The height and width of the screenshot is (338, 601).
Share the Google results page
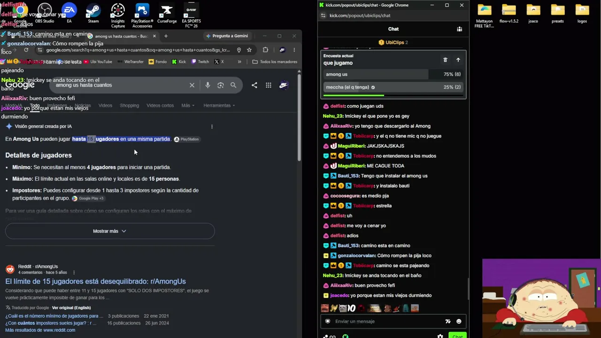[254, 85]
